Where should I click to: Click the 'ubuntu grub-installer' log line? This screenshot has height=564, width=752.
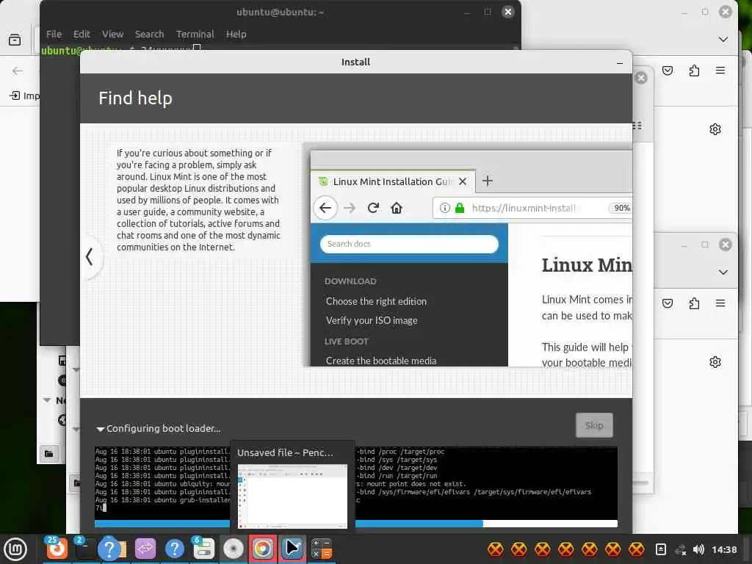(x=162, y=500)
